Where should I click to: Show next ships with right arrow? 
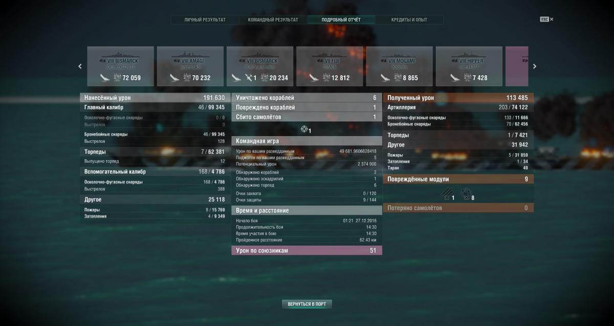[x=535, y=66]
